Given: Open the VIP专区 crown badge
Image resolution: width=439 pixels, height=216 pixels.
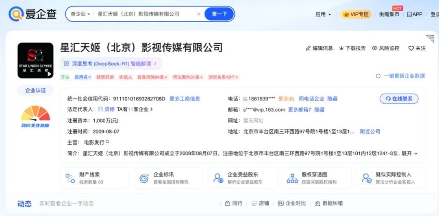Looking at the screenshot, I should (x=356, y=14).
